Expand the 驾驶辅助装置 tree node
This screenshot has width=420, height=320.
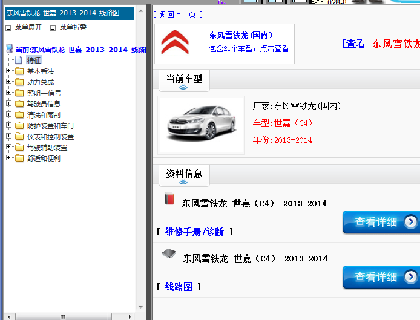click(x=8, y=147)
